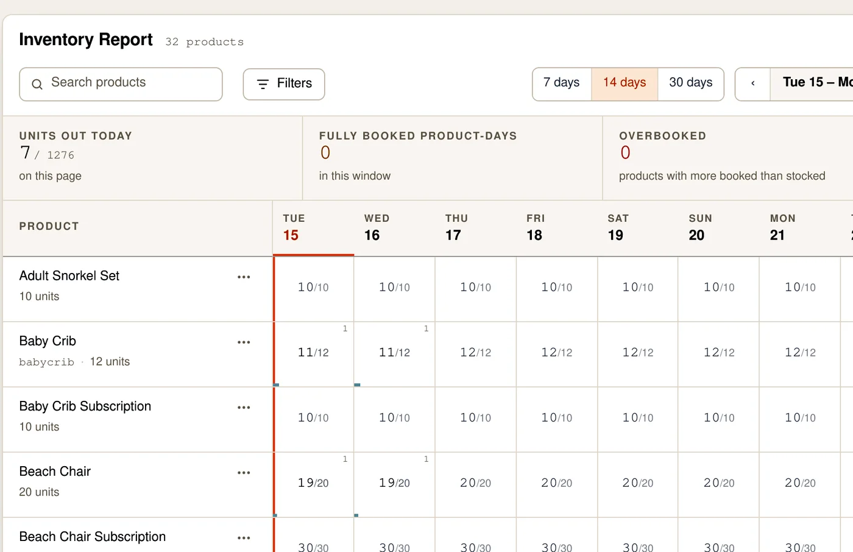
Task: Click Baby Crib Wednesday booking marker bar
Action: (358, 385)
